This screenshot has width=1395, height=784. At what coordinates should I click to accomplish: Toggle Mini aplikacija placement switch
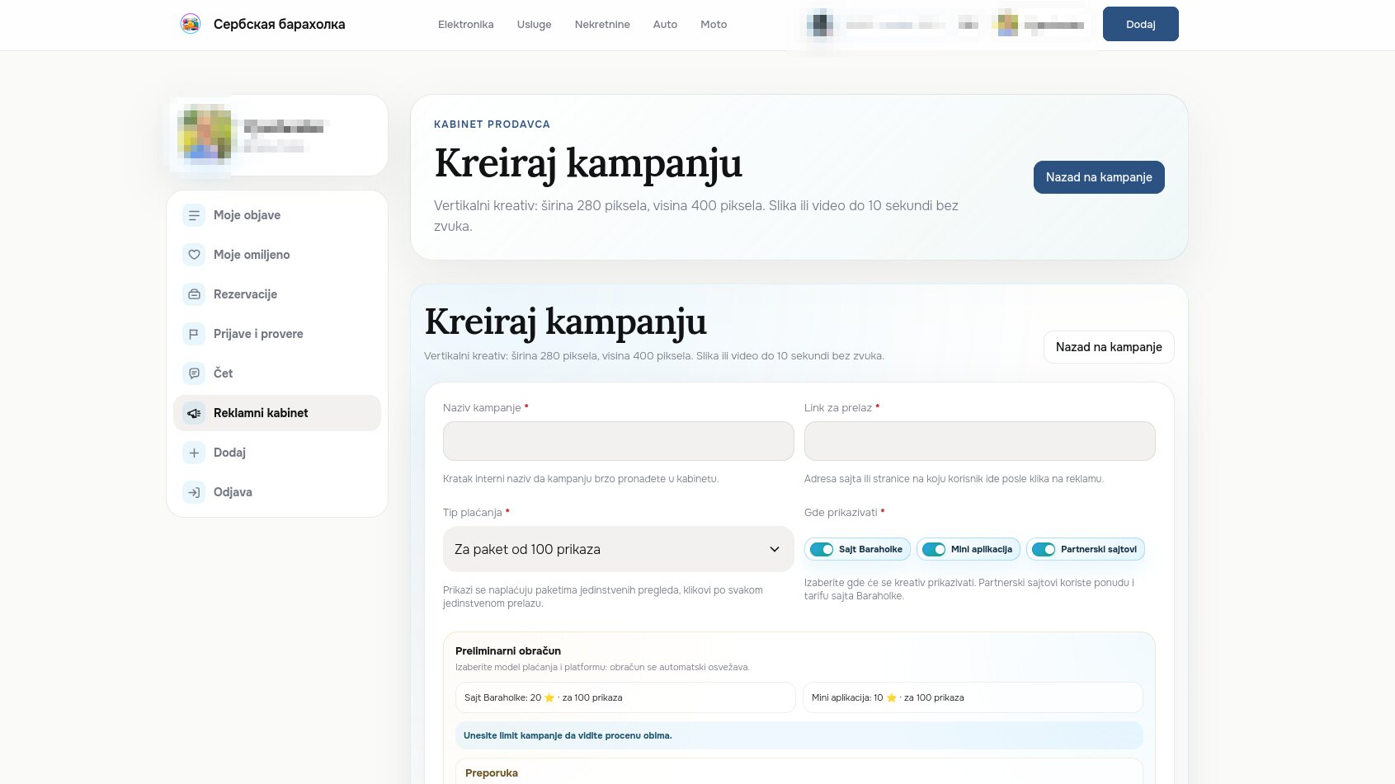click(x=934, y=549)
